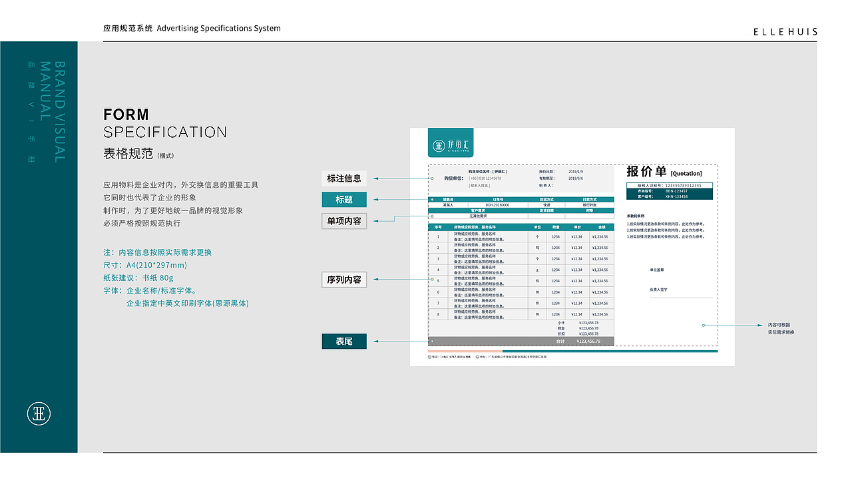The image size is (852, 494).
Task: Click the phone number [+86] 010 12345678
Action: click(x=485, y=178)
